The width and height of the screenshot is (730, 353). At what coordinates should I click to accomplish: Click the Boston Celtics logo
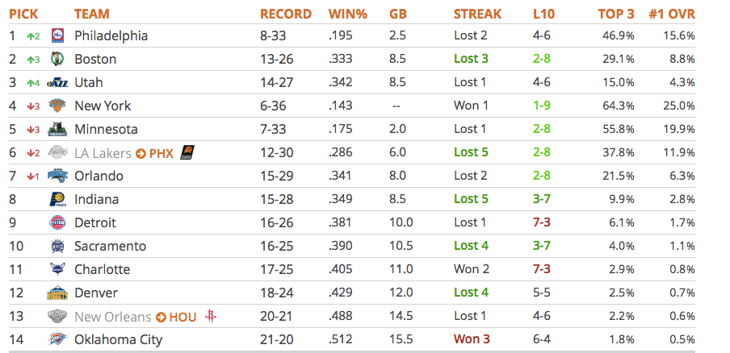coord(57,59)
